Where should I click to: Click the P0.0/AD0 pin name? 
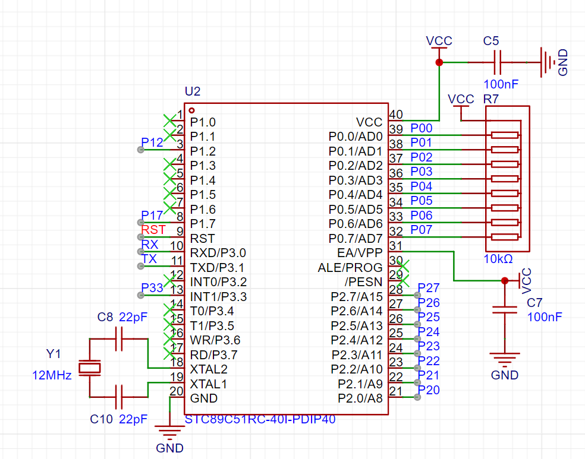pyautogui.click(x=356, y=137)
